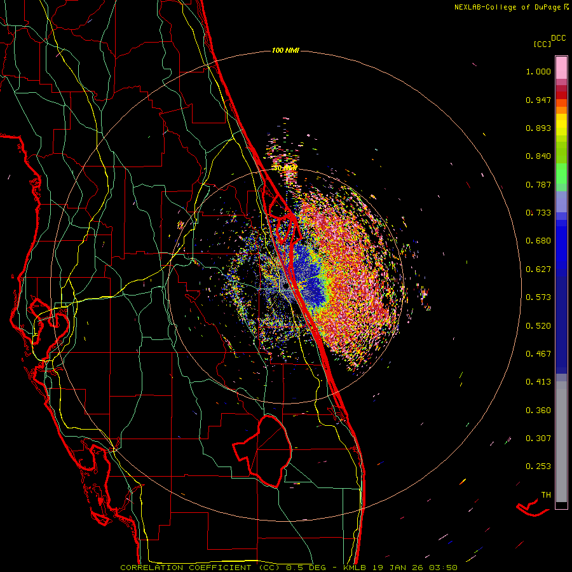572x572 pixels.
Task: Click the DCC label above the color bar
Action: (x=559, y=38)
